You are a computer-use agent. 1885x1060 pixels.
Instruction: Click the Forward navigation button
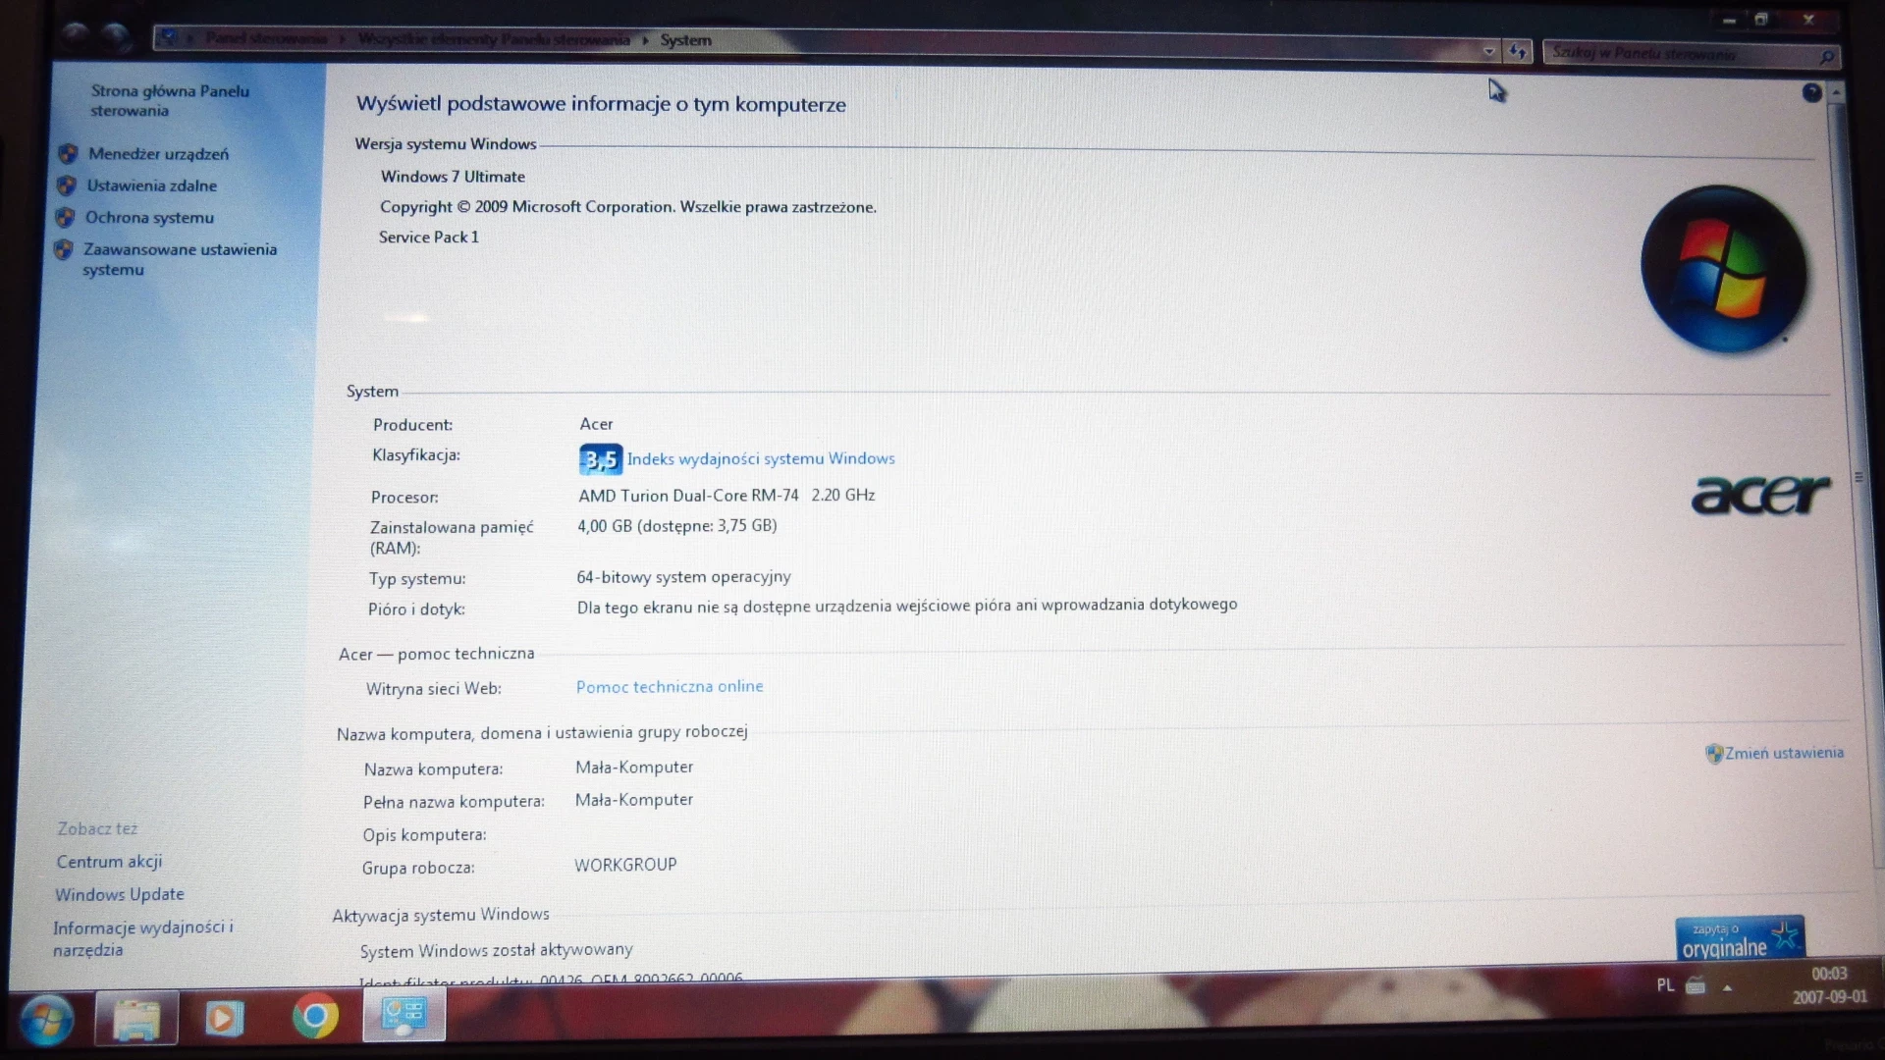tap(116, 38)
